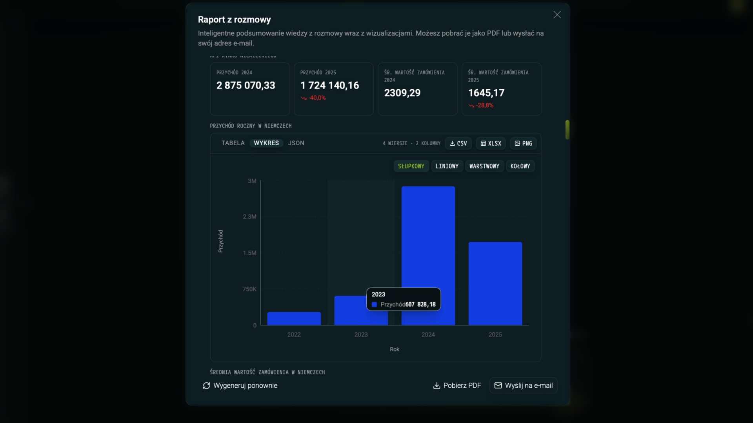Click the Wyślij na e-mail button
The height and width of the screenshot is (423, 753).
[523, 386]
